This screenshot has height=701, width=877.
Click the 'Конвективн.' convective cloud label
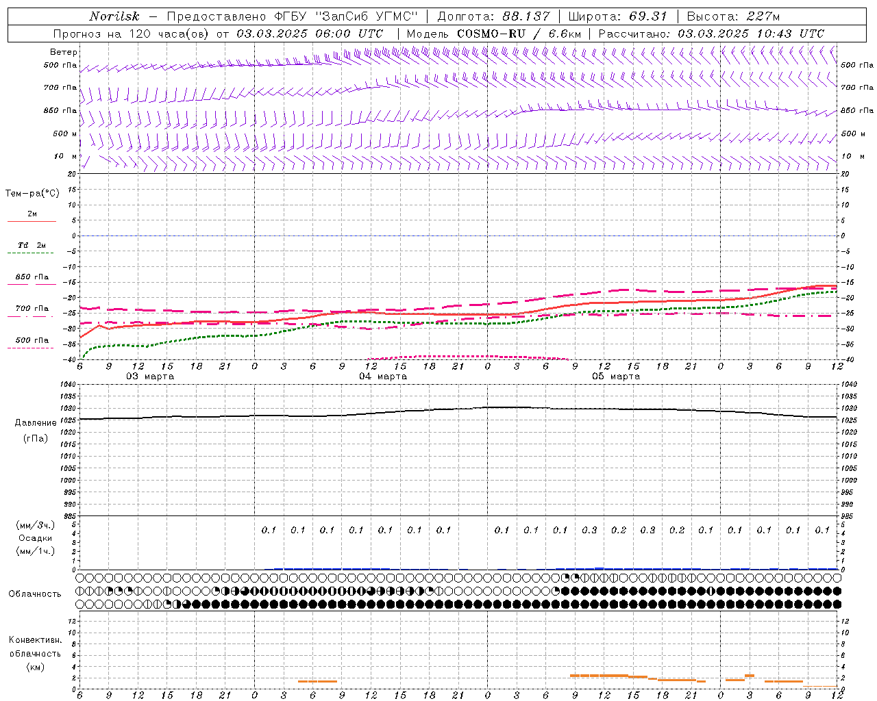[x=35, y=640]
